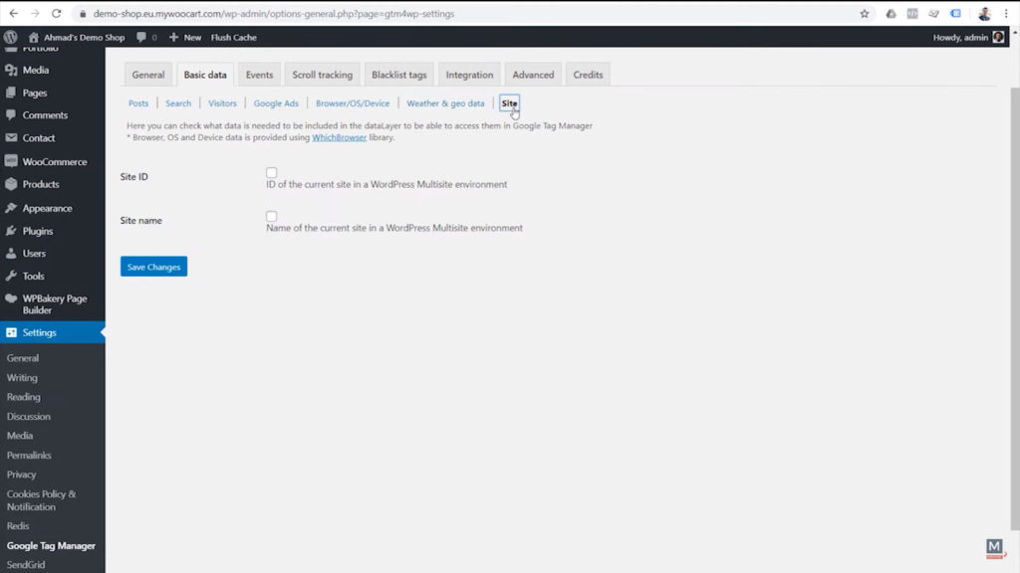Open the comments bubble in the admin bar

(x=143, y=37)
